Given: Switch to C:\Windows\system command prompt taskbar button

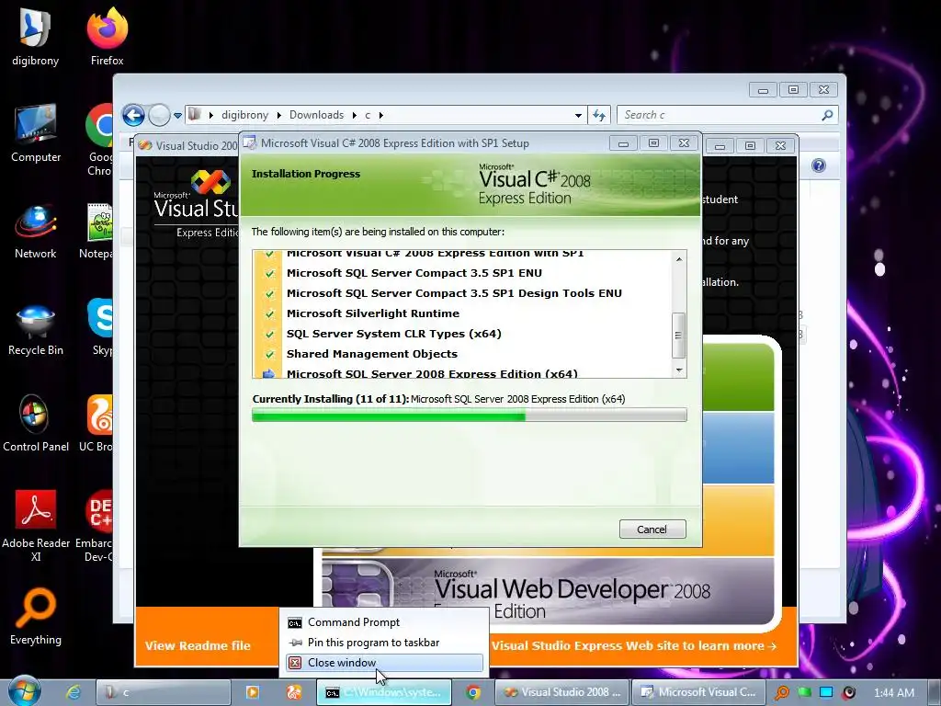Looking at the screenshot, I should pos(383,692).
